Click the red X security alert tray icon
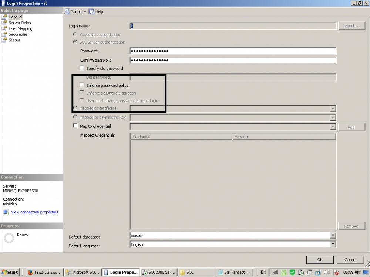The image size is (370, 277). click(x=336, y=273)
